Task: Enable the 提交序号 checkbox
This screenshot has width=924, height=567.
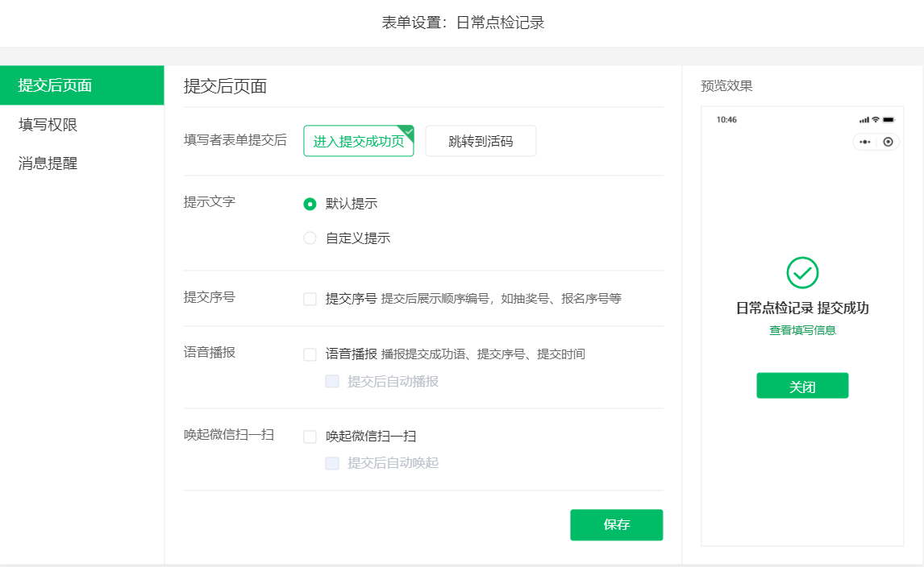Action: tap(310, 299)
